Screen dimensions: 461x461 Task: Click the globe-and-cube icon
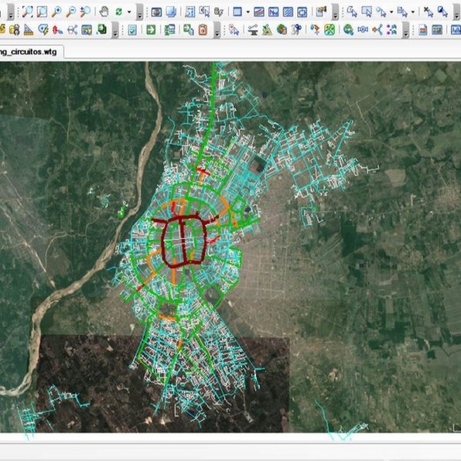pos(282,30)
